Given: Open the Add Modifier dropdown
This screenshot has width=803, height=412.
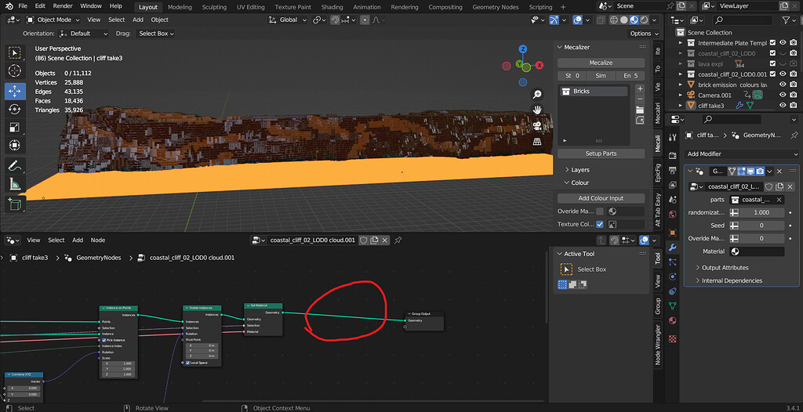Looking at the screenshot, I should [742, 154].
